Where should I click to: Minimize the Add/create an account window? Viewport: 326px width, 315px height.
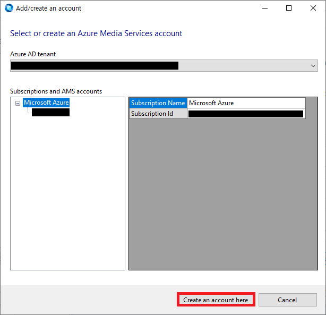pos(265,8)
